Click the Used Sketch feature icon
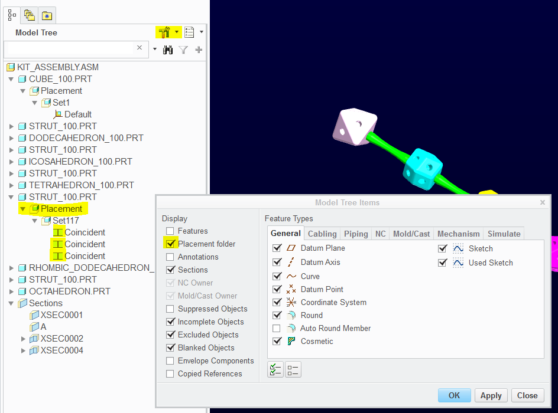 458,263
